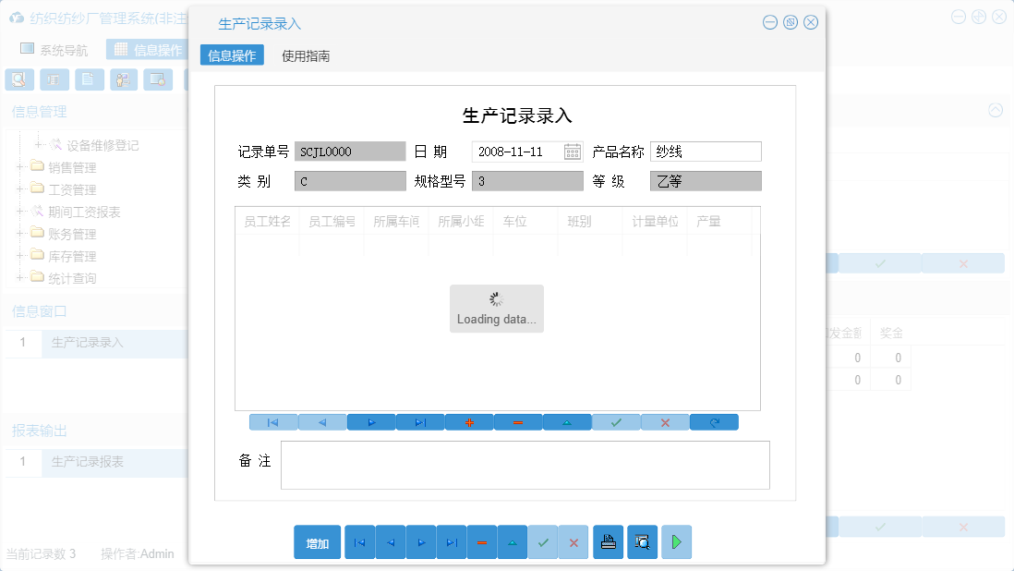Add a record with the orange plus icon
Viewport: 1014px width, 571px height.
tap(469, 421)
